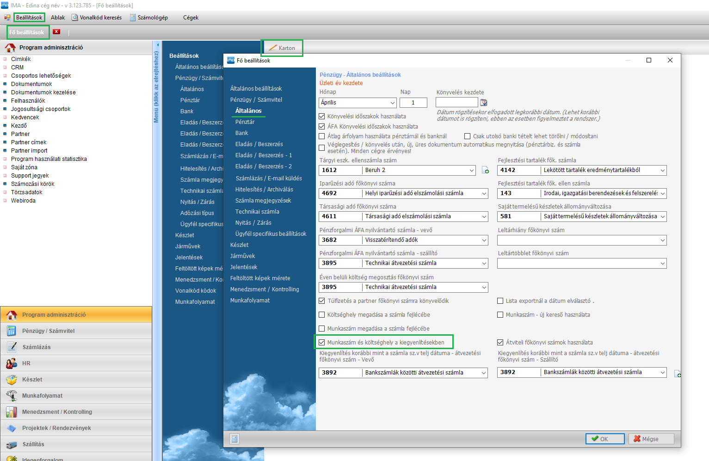
Task: Toggle Könyvelési időszakok használata checkbox
Action: tap(322, 117)
